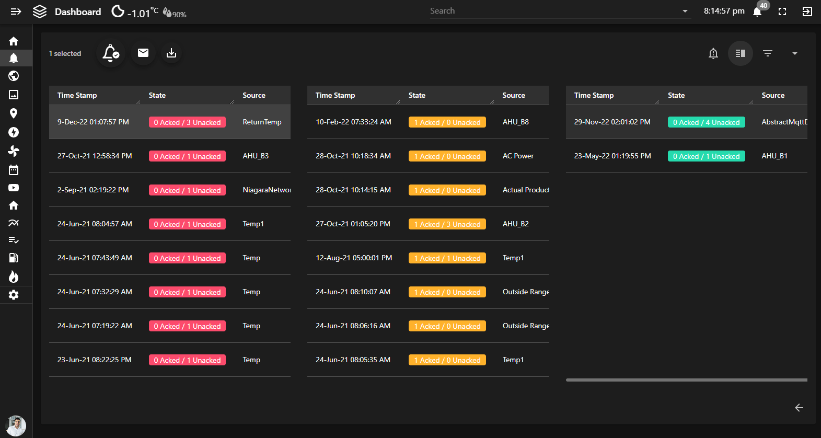Open the fan icon in the sidebar

(x=14, y=151)
